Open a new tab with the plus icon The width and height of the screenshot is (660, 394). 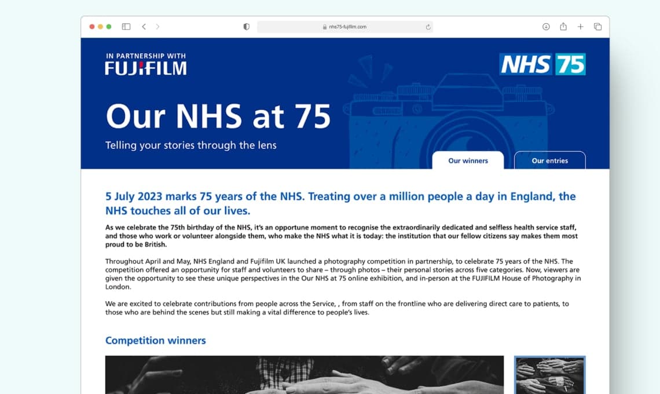581,27
